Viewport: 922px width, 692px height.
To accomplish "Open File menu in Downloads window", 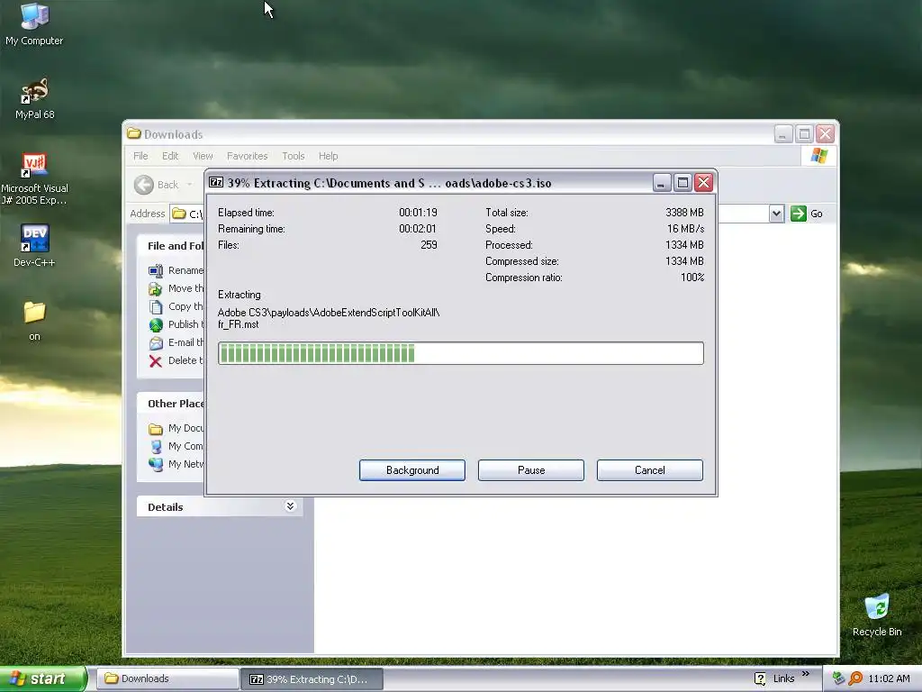I will [x=140, y=156].
